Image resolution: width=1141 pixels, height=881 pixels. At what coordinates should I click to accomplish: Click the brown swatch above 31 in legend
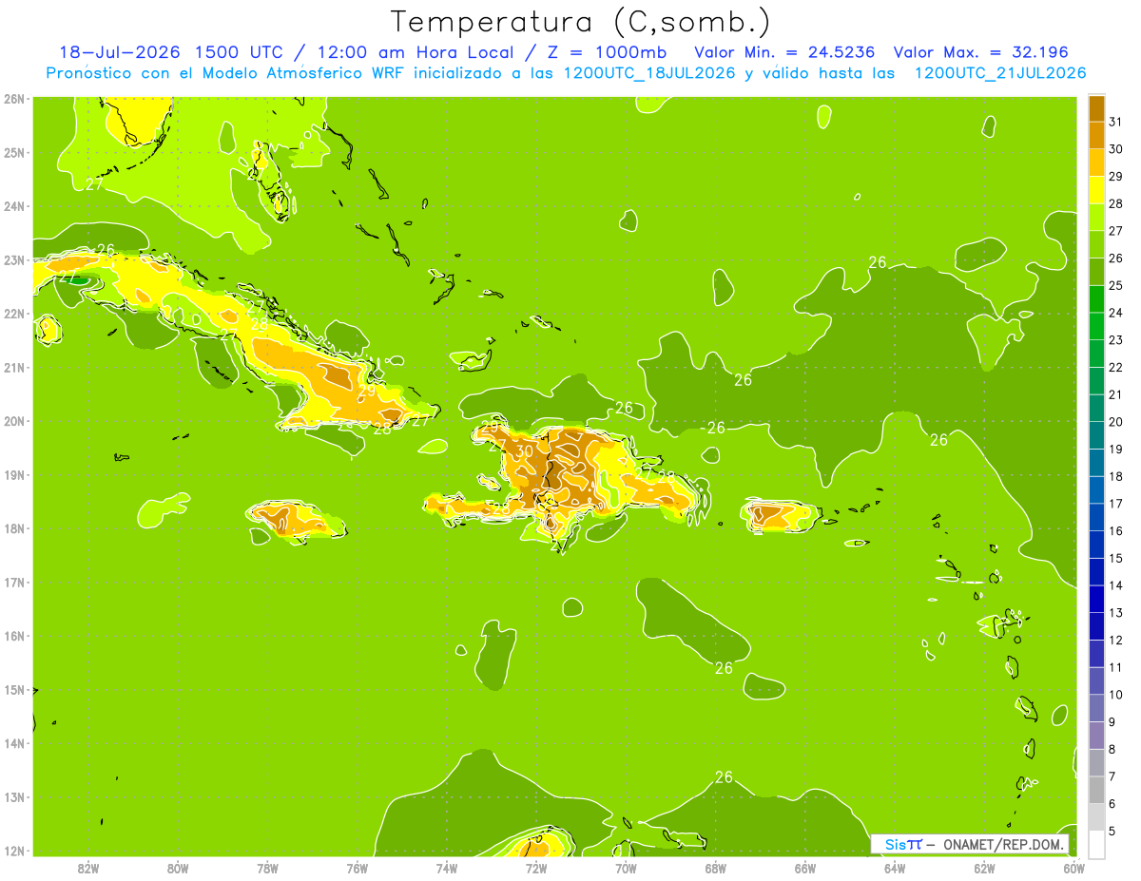click(x=1096, y=108)
